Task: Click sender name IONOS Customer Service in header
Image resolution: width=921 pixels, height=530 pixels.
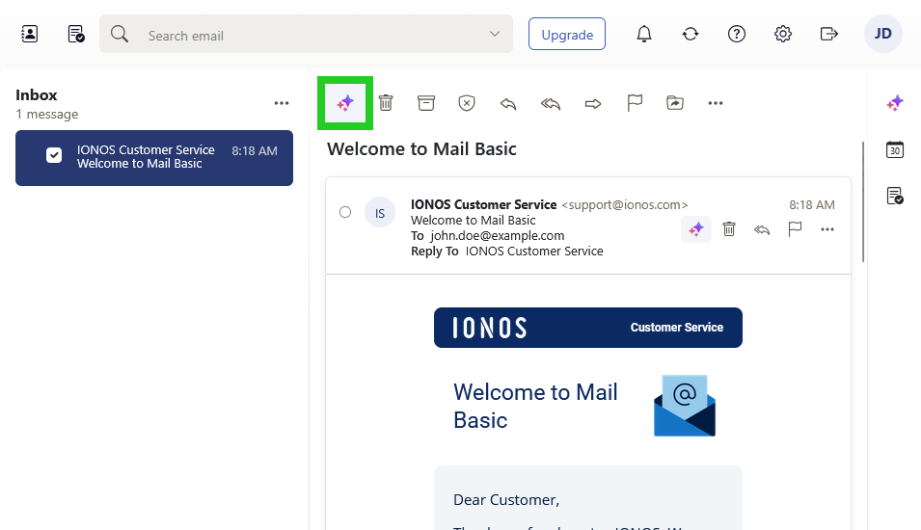Action: (x=483, y=205)
